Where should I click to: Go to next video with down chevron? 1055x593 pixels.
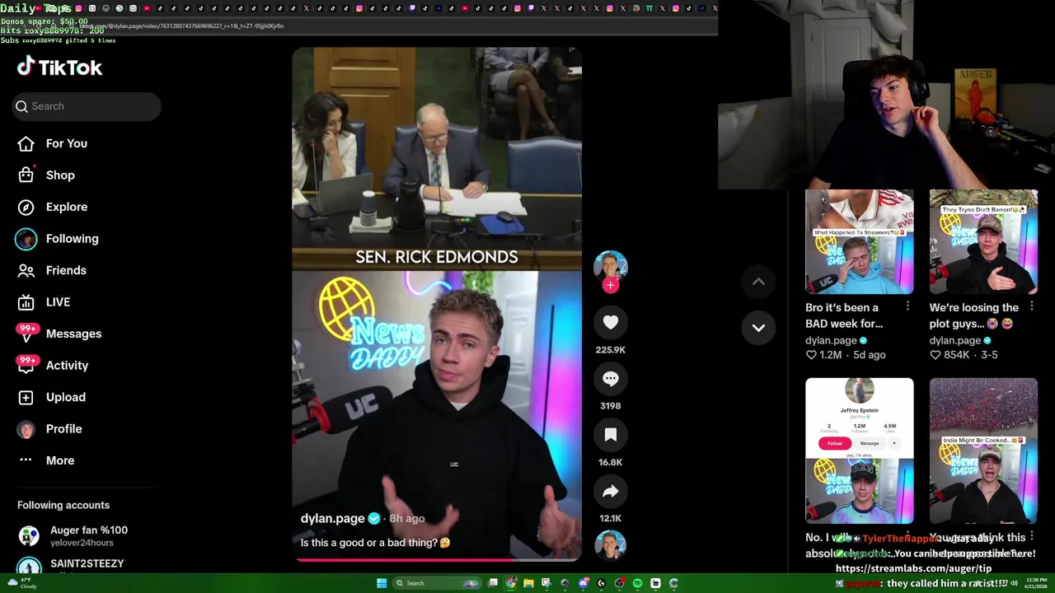(x=758, y=328)
